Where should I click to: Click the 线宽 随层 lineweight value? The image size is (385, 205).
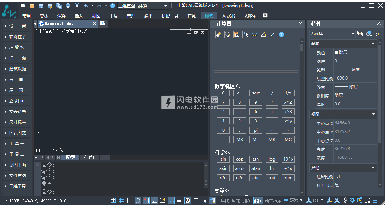pyautogui.click(x=355, y=87)
